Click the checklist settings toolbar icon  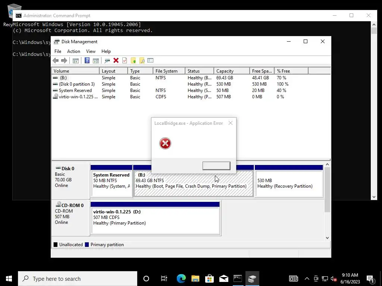(150, 61)
